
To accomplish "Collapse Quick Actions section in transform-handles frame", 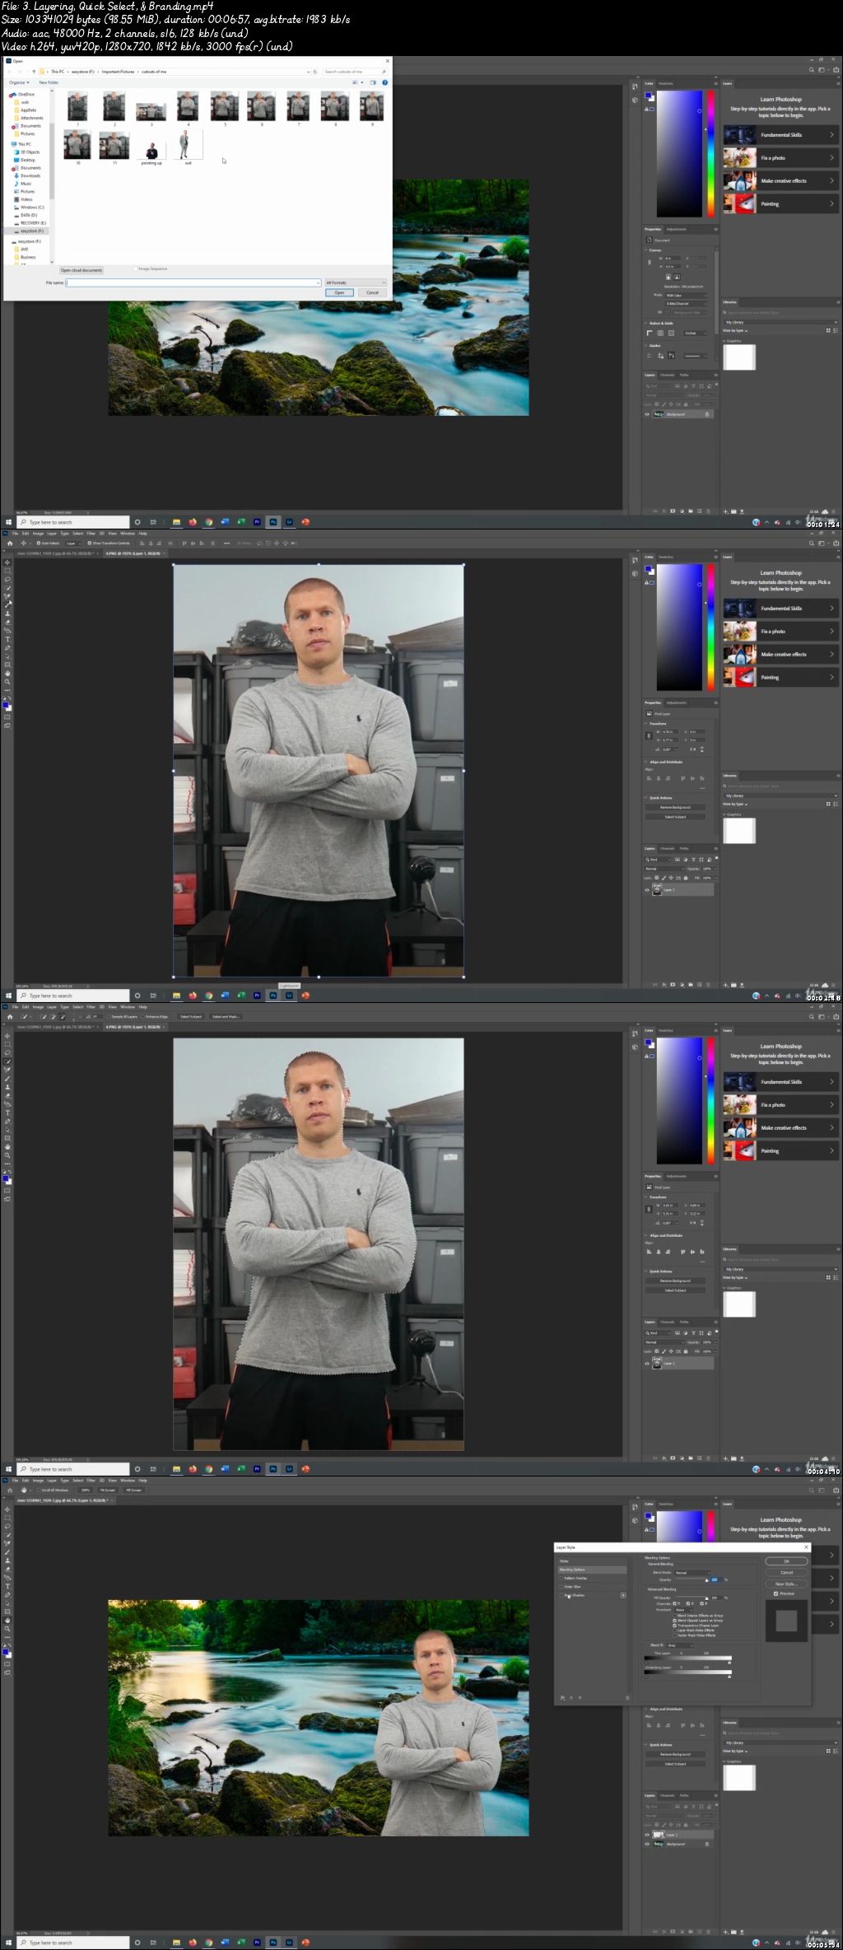I will (x=645, y=798).
